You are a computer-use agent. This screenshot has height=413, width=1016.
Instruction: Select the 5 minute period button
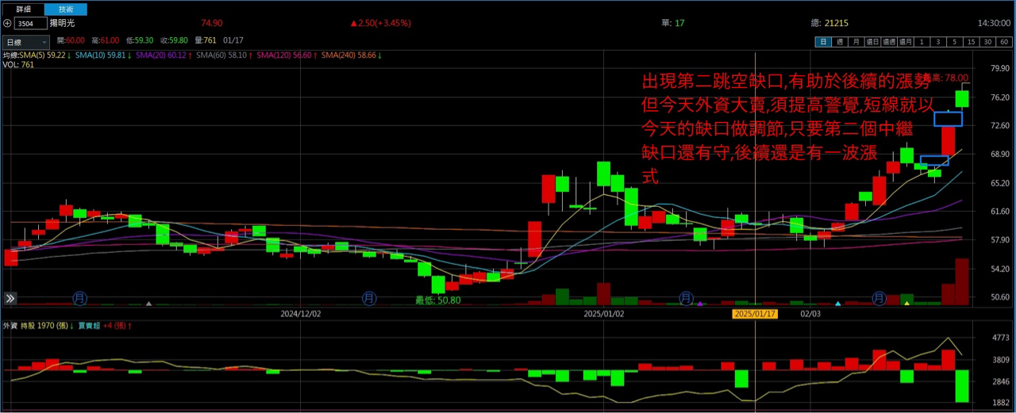click(954, 41)
